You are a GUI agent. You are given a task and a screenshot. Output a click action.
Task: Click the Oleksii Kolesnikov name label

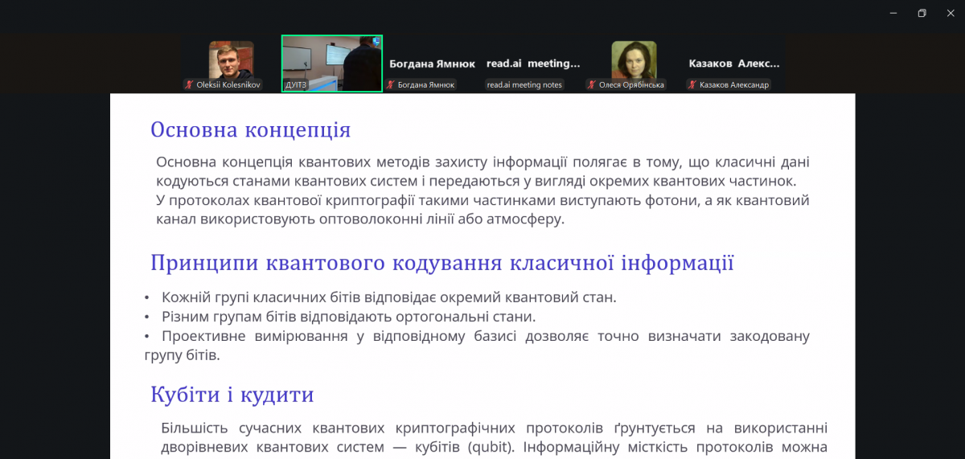tap(228, 84)
